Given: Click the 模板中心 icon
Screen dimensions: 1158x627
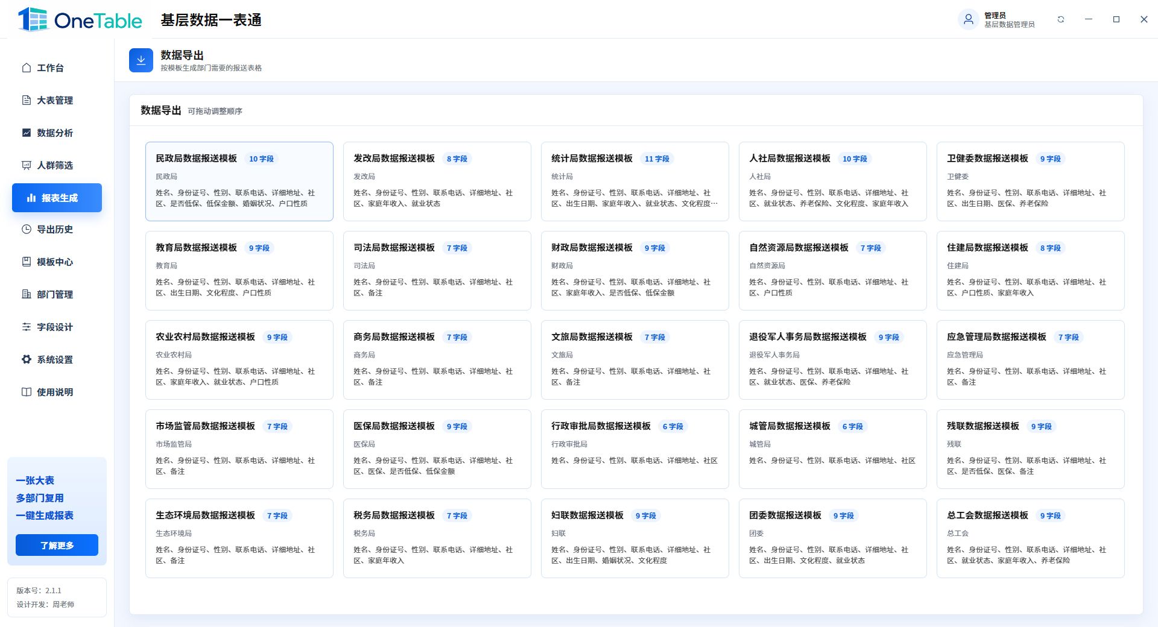Looking at the screenshot, I should 27,262.
